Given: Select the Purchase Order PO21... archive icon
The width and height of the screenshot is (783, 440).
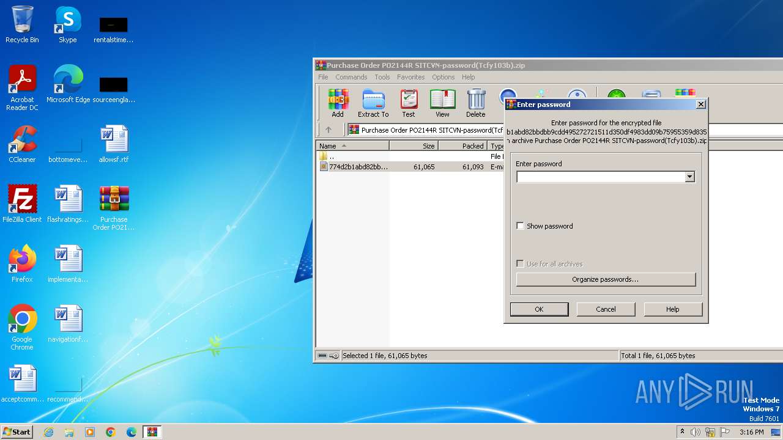Looking at the screenshot, I should tap(114, 208).
